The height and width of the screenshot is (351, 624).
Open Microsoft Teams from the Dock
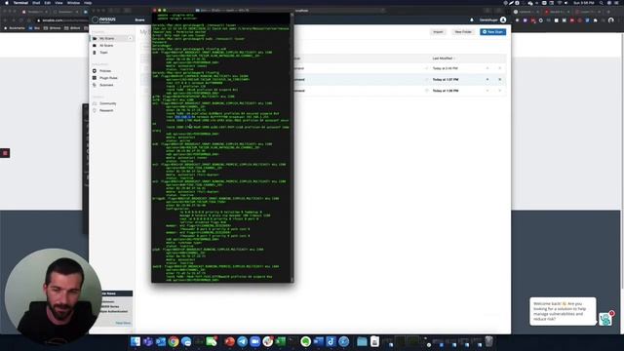(148, 341)
